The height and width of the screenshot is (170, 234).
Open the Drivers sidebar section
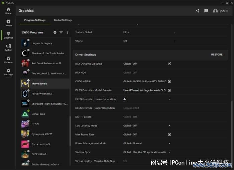point(8,23)
